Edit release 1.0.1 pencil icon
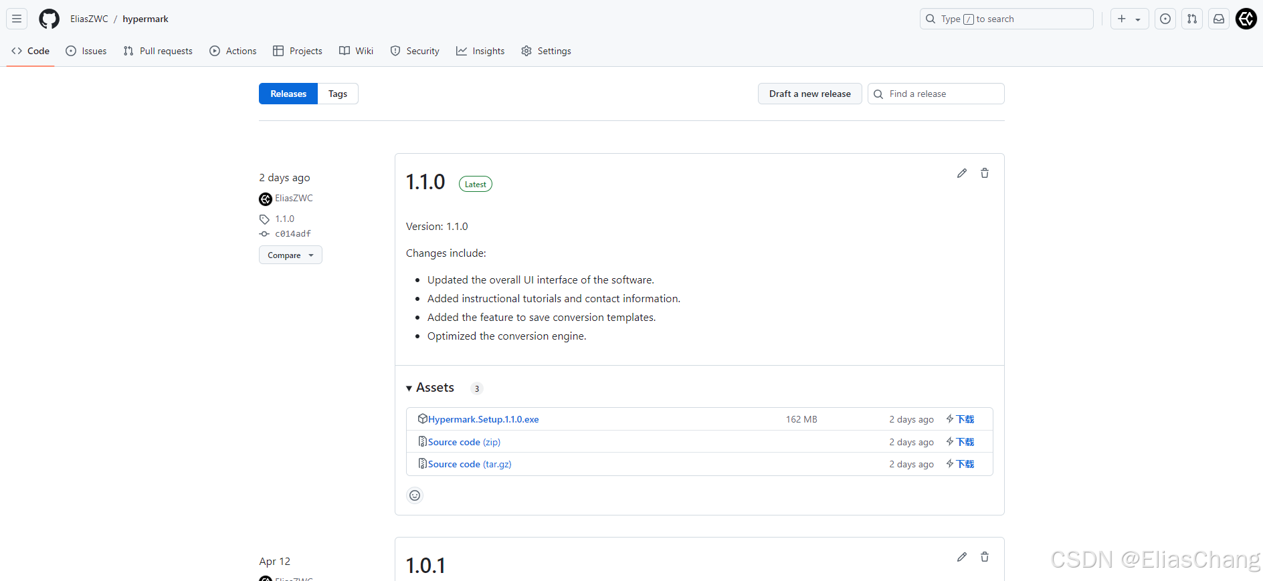The width and height of the screenshot is (1263, 581). pos(962,557)
